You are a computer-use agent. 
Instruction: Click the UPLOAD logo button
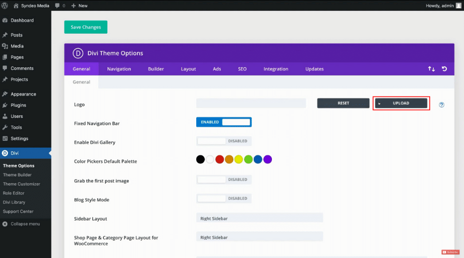(401, 103)
